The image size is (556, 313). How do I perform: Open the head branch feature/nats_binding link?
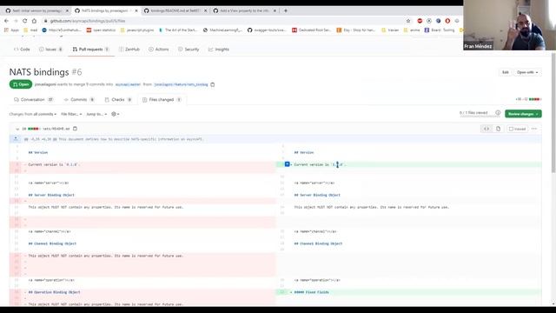pos(181,84)
